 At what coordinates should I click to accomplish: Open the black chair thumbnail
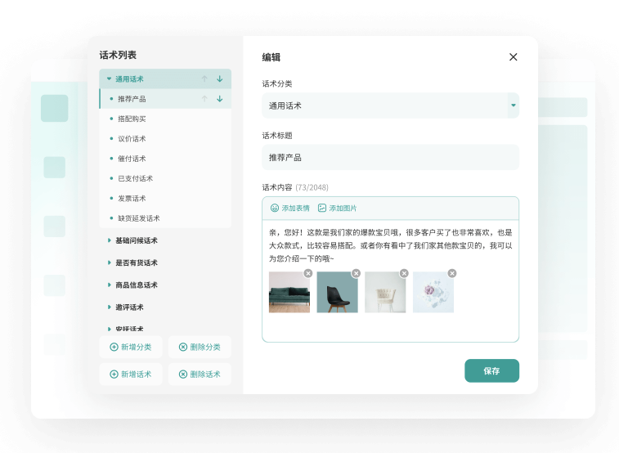pyautogui.click(x=337, y=293)
